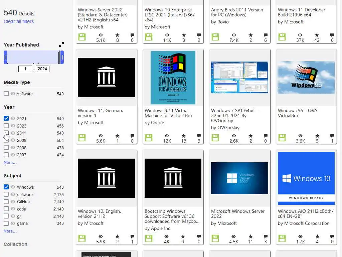Open Angry Birds 2011 Version title link
342x257 pixels.
point(237,12)
